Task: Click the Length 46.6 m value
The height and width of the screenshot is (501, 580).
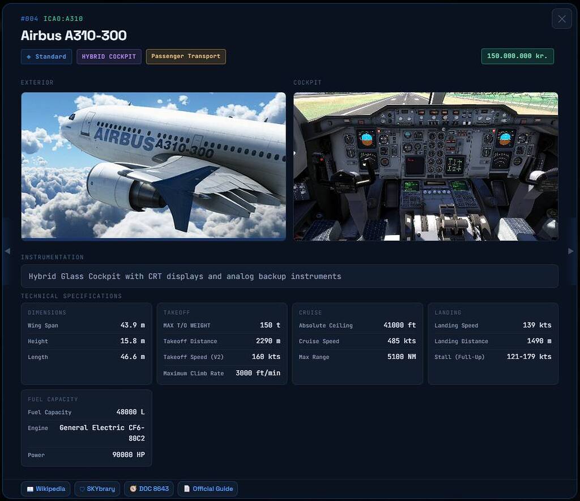Action: click(133, 357)
